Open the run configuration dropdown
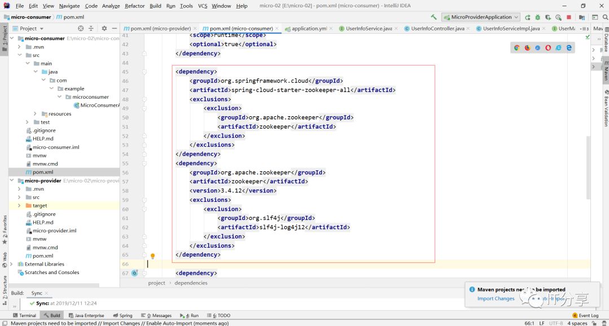 [x=480, y=17]
